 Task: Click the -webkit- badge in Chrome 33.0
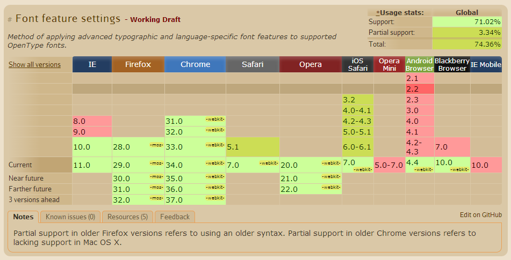pos(215,145)
